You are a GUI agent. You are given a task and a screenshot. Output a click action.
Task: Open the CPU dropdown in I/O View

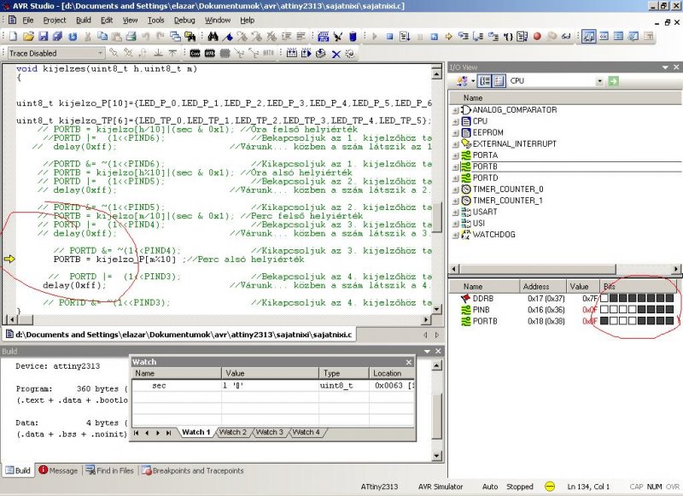click(599, 81)
